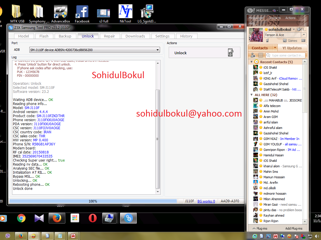Click the network icon in the system tray
This screenshot has width=321, height=240.
(310, 236)
